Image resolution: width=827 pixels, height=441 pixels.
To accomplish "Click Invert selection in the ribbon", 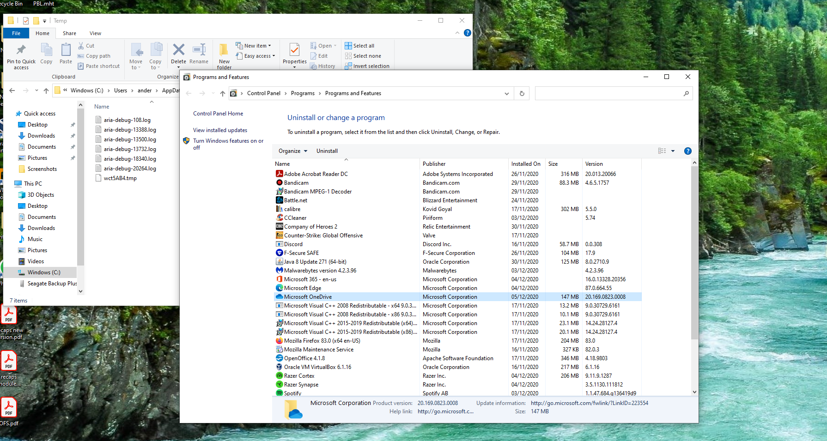I will (371, 66).
